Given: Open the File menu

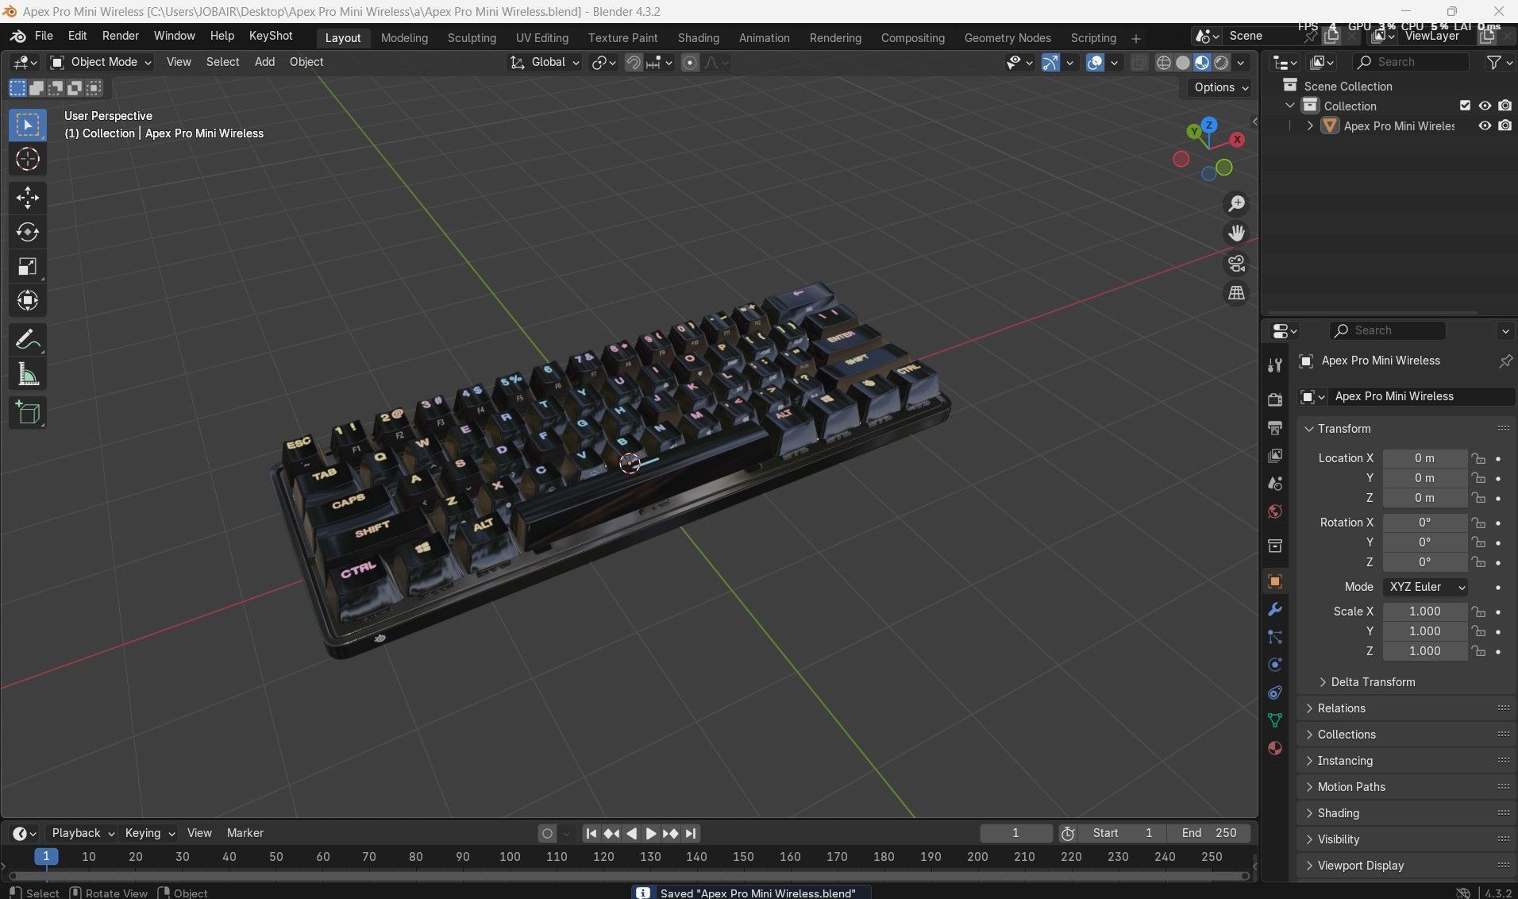Looking at the screenshot, I should (x=44, y=36).
